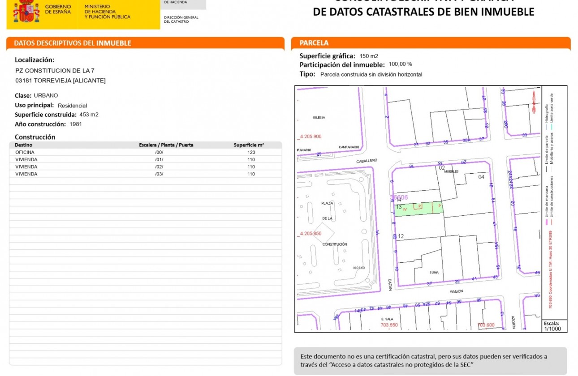The height and width of the screenshot is (376, 578).
Task: Click the Escala 1/1000 indicator
Action: (x=555, y=326)
